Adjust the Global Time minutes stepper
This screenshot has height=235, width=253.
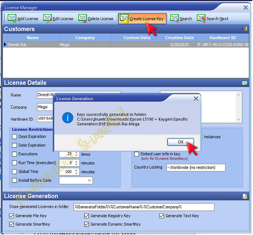tap(76, 171)
